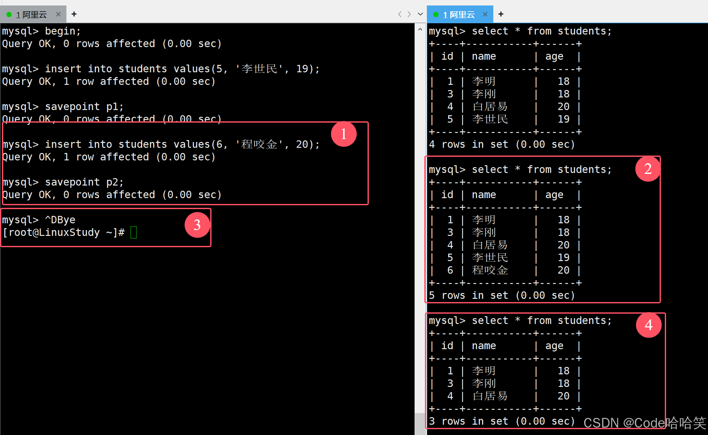This screenshot has height=435, width=708.
Task: Close the left pane 阿里云 tab
Action: click(58, 14)
